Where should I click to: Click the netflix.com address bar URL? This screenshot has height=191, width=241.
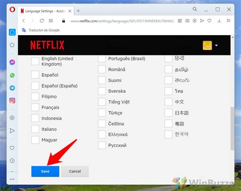tap(122, 21)
